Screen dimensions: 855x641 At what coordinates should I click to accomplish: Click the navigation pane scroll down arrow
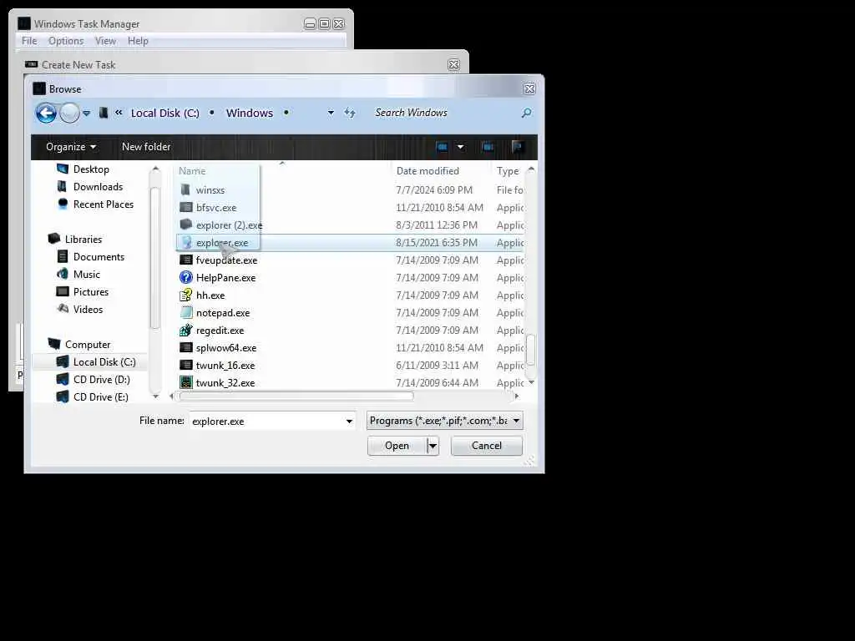tap(155, 396)
